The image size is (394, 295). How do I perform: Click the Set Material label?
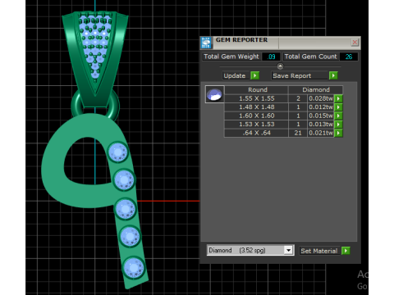coord(318,251)
